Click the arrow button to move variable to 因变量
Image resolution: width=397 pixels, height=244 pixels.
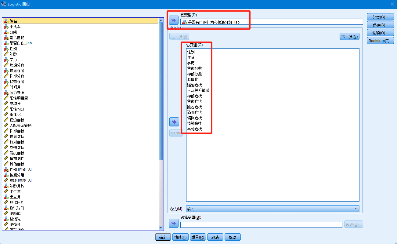click(173, 20)
